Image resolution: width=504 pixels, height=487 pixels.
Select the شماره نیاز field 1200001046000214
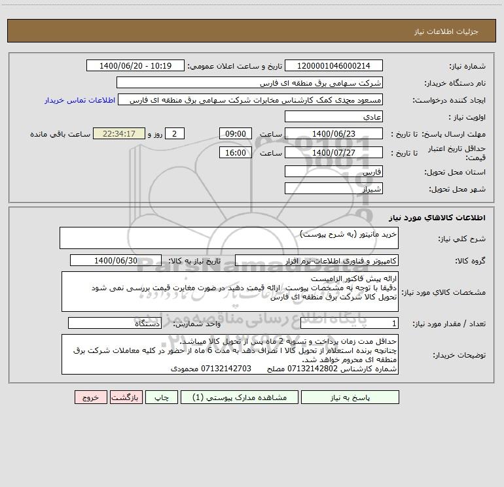point(334,65)
